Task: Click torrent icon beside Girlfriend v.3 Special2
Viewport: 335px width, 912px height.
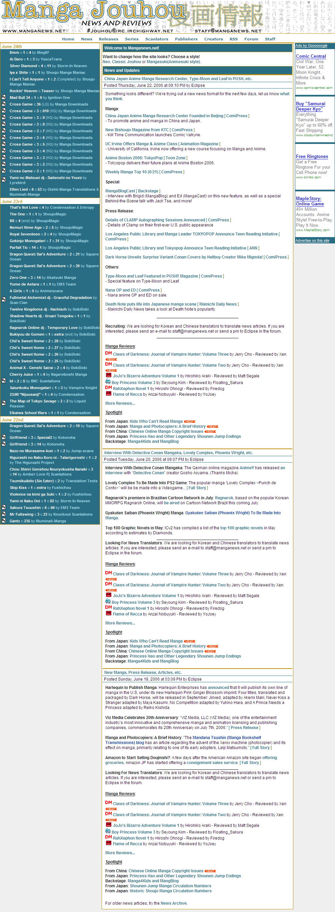Action: [4, 437]
